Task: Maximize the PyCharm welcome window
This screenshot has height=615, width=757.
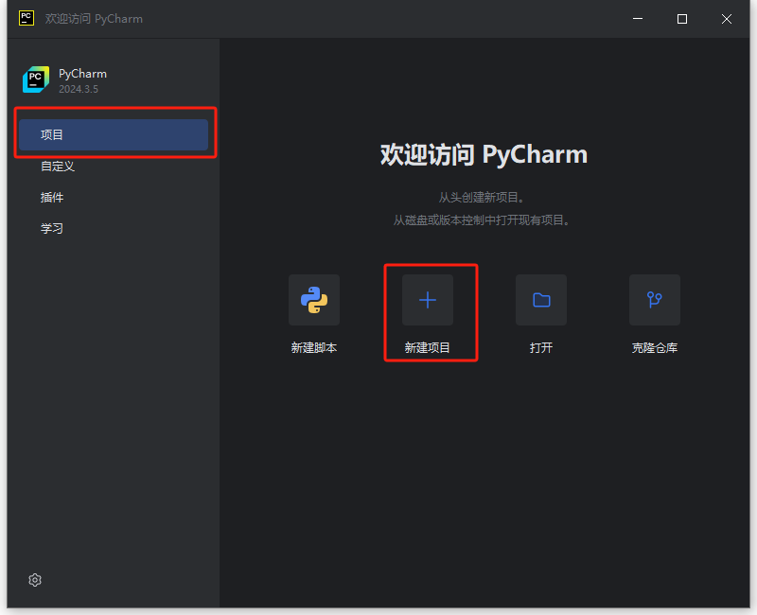Action: tap(681, 19)
